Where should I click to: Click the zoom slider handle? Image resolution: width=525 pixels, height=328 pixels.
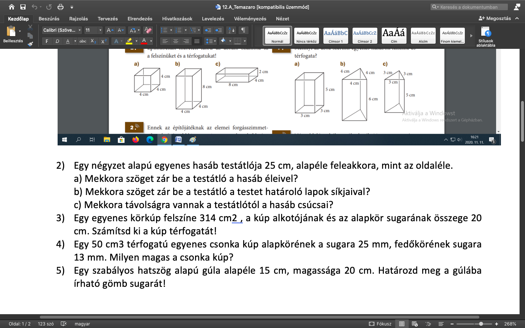point(481,324)
